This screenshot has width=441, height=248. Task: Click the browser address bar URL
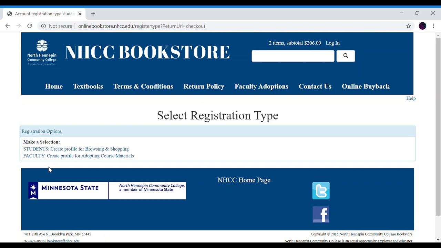point(142,26)
